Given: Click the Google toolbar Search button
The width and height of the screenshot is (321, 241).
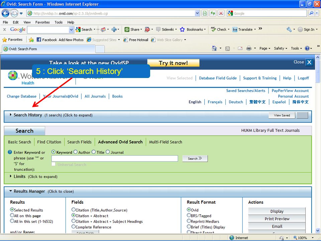Looking at the screenshot, I should tap(84, 29).
